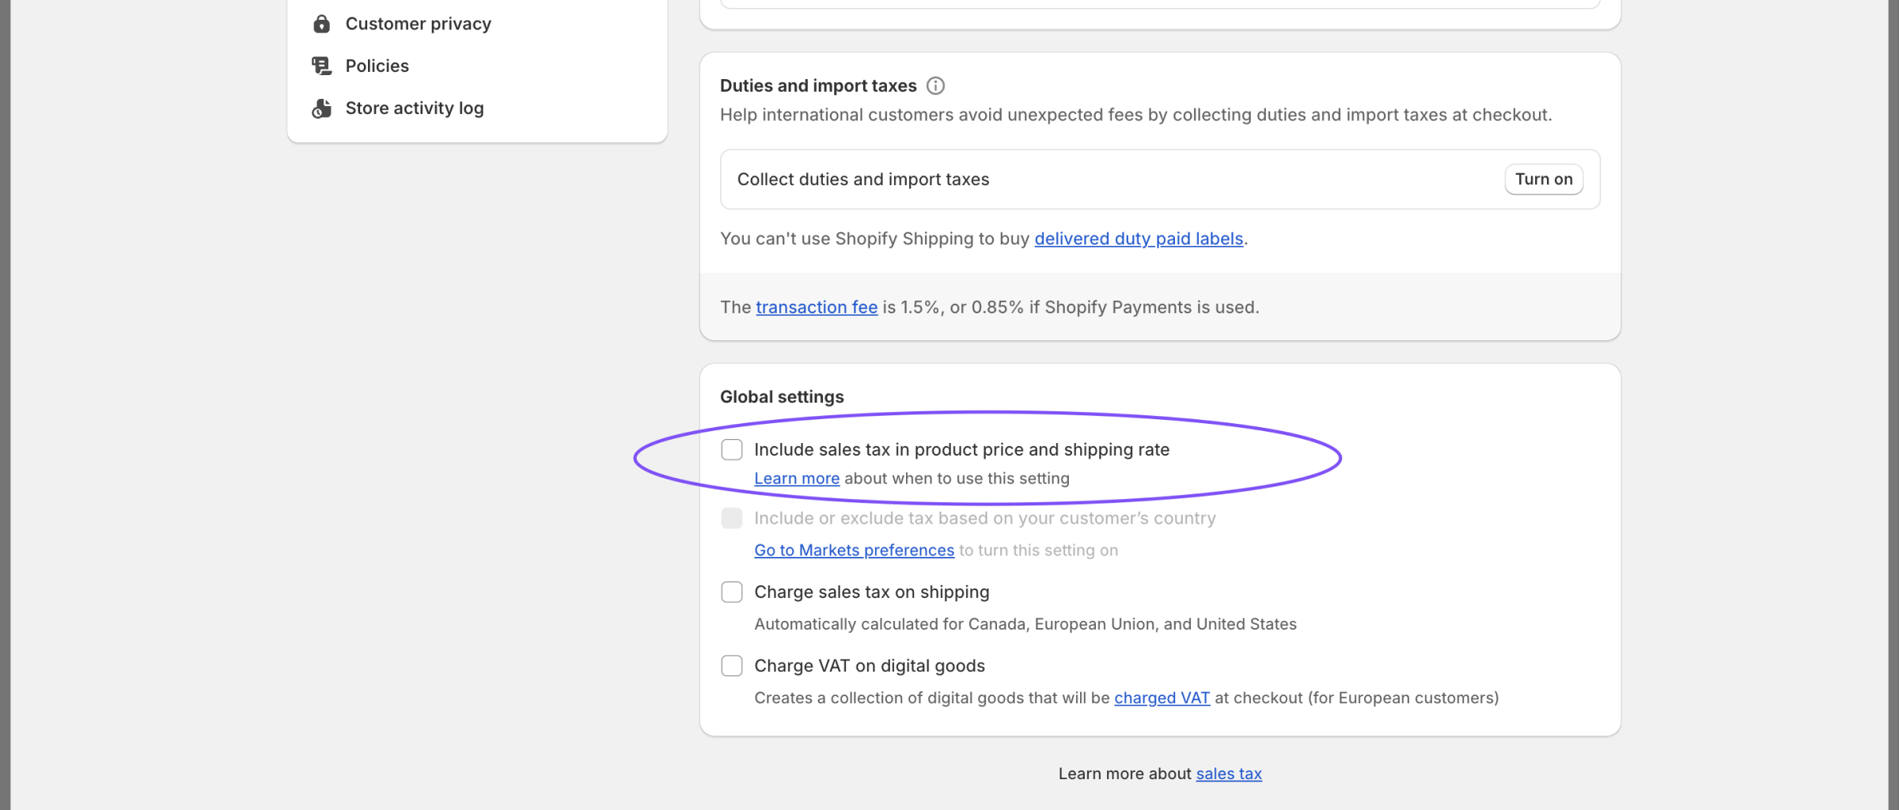Click the Charge VAT on digital goods label
This screenshot has width=1899, height=810.
(x=869, y=666)
